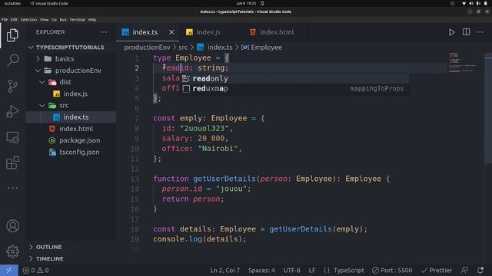492x276 pixels.
Task: Select reduxmap snippet suggestion
Action: (294, 89)
